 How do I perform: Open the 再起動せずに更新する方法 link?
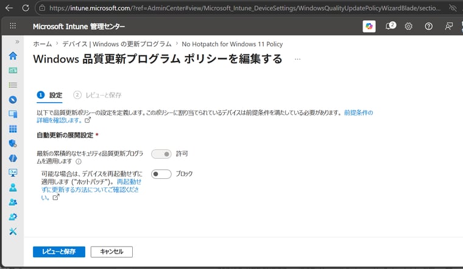tap(91, 189)
